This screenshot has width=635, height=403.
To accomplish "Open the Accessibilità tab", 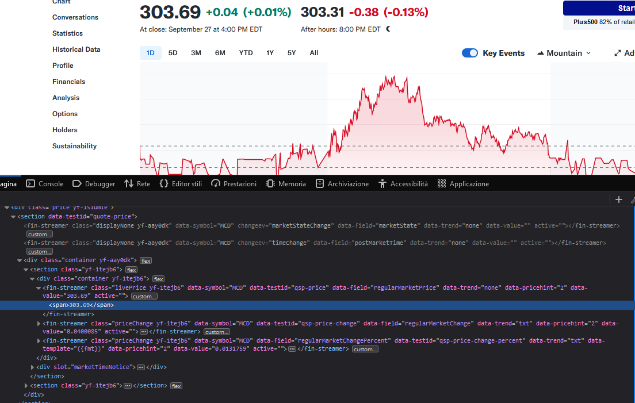I will (x=403, y=184).
